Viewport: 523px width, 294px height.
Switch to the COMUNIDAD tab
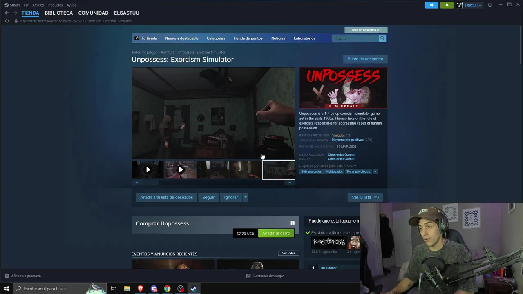pyautogui.click(x=93, y=13)
